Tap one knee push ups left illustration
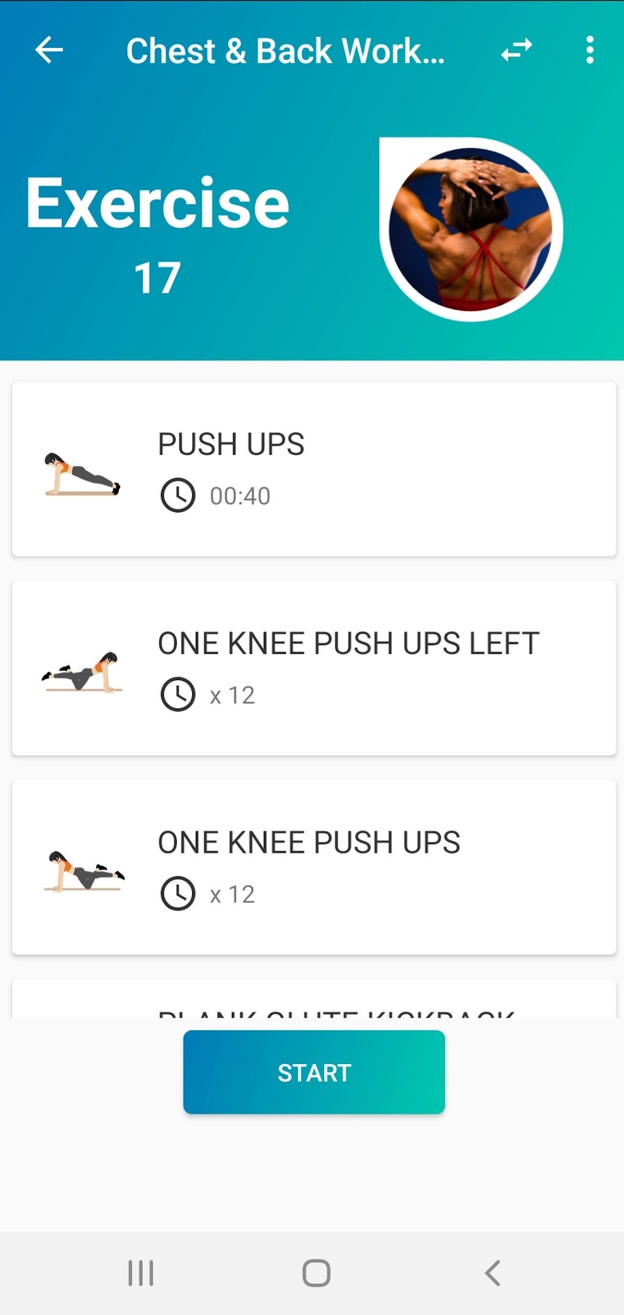Screen dimensions: 624x1315 82,672
